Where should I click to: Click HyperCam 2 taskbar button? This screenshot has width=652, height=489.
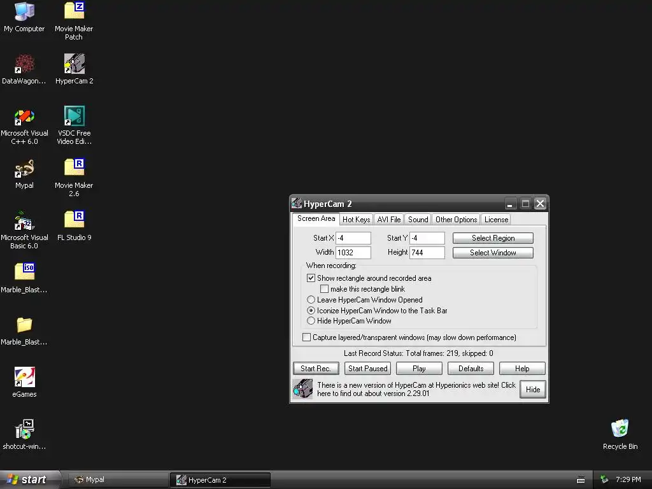click(x=220, y=480)
